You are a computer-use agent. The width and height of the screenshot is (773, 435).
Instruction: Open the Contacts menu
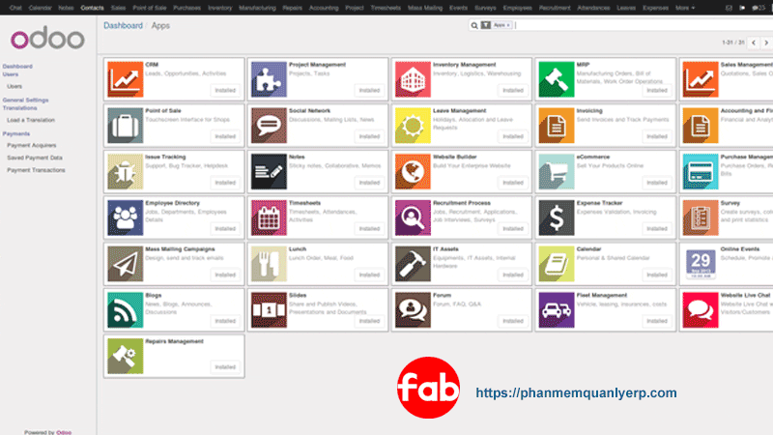pyautogui.click(x=92, y=8)
